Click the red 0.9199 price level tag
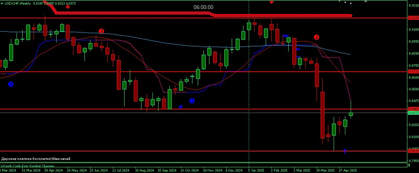The image size is (419, 173). [x=413, y=18]
